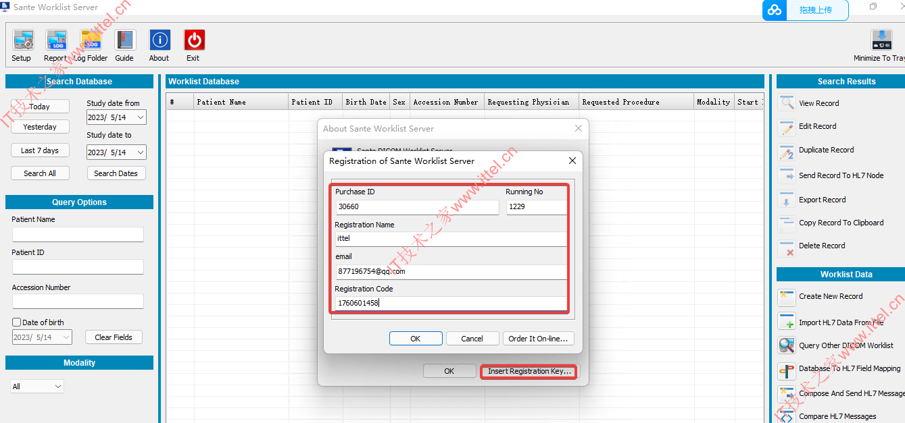Click the Sex column header
The height and width of the screenshot is (423, 905).
pyautogui.click(x=400, y=102)
